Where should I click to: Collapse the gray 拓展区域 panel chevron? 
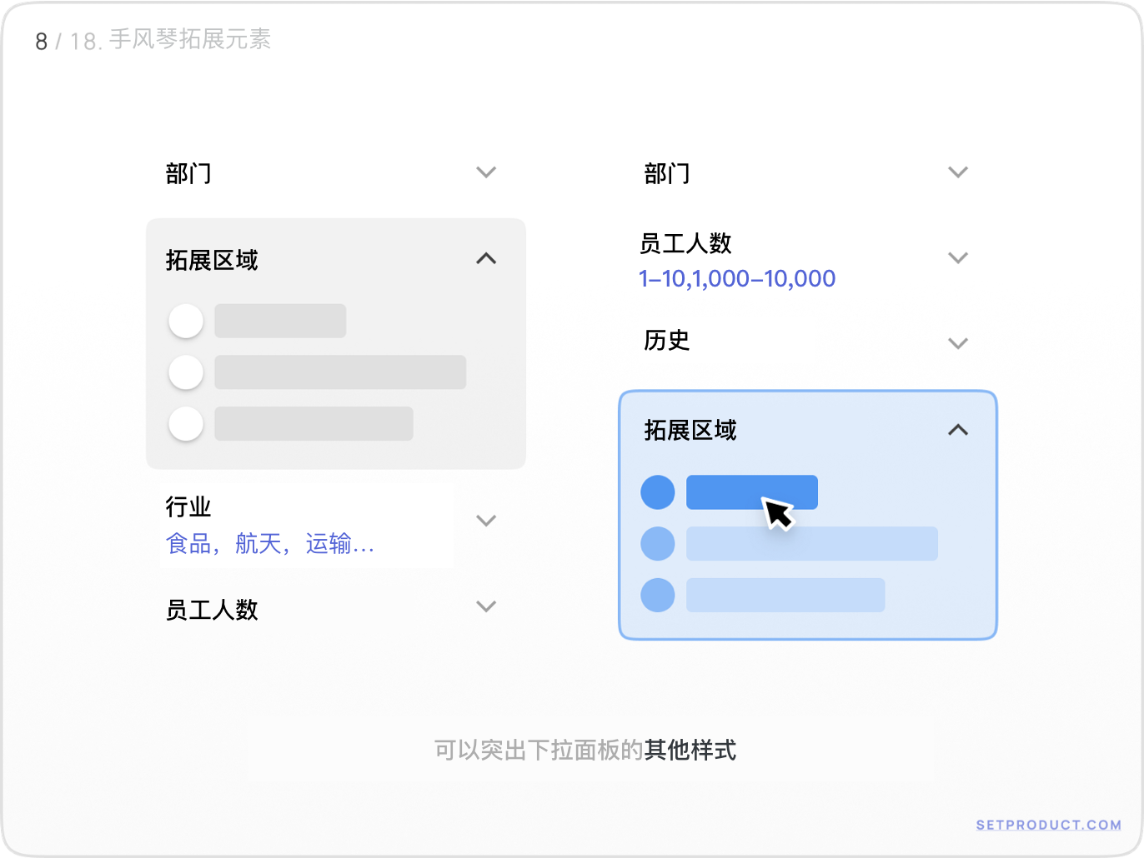[486, 259]
